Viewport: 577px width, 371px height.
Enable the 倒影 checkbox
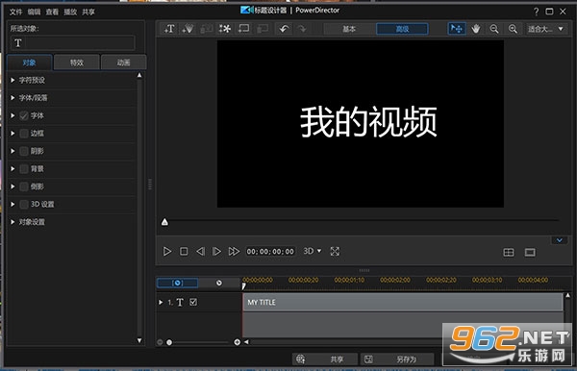point(24,186)
